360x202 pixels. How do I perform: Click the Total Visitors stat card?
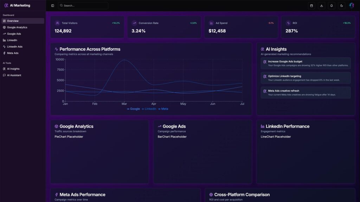coord(87,27)
